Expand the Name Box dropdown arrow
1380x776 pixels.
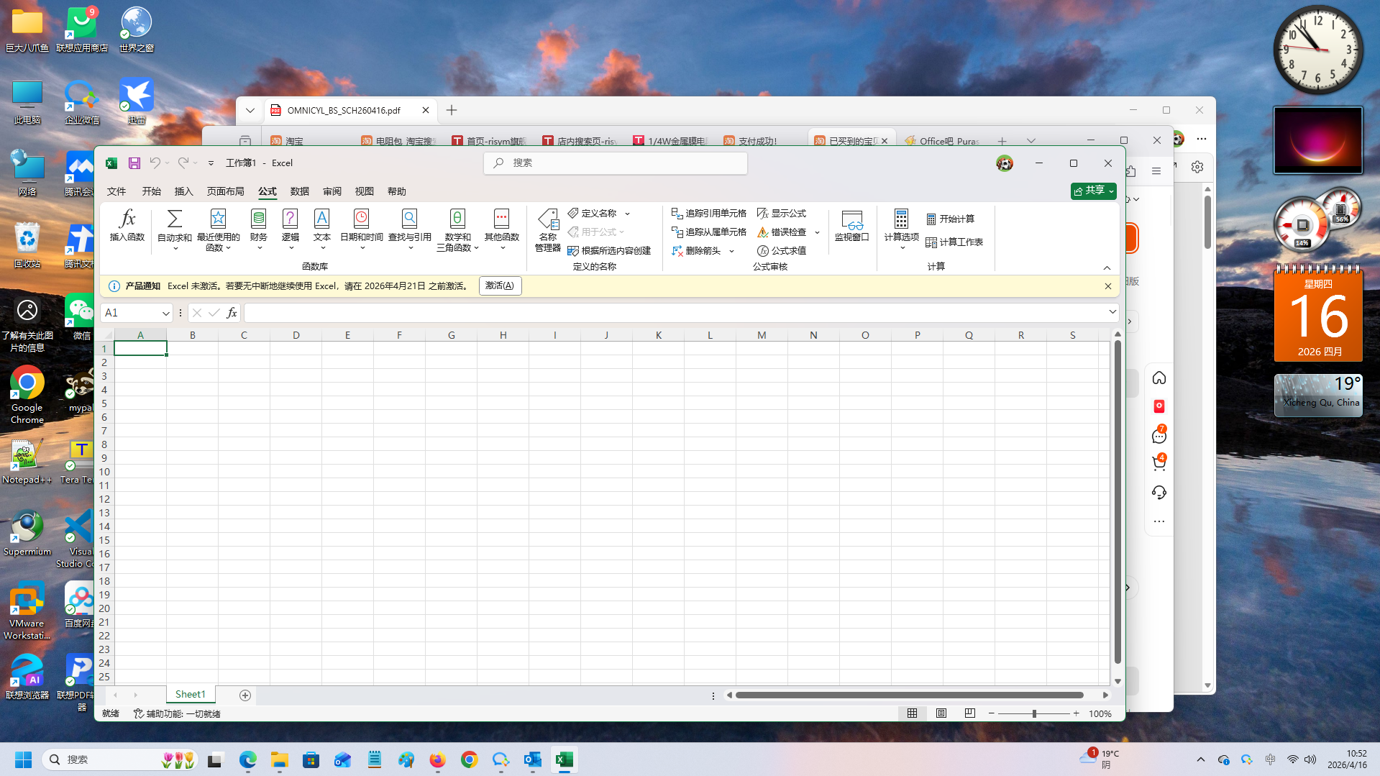point(165,313)
